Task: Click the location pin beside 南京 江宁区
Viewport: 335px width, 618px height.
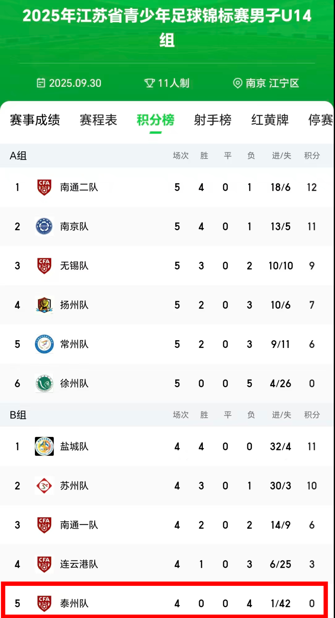Action: 238,83
